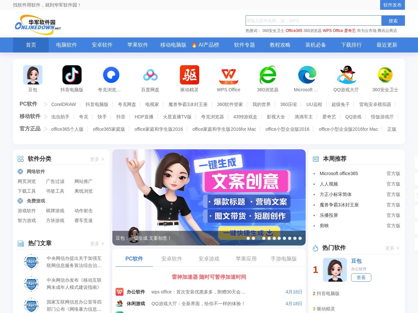Click the 查看 button under 豆包
This screenshot has height=313, width=418.
coord(361,277)
